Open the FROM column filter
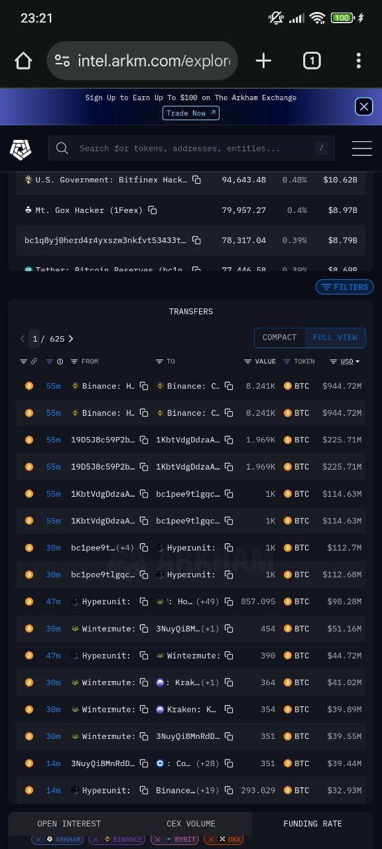 [84, 361]
